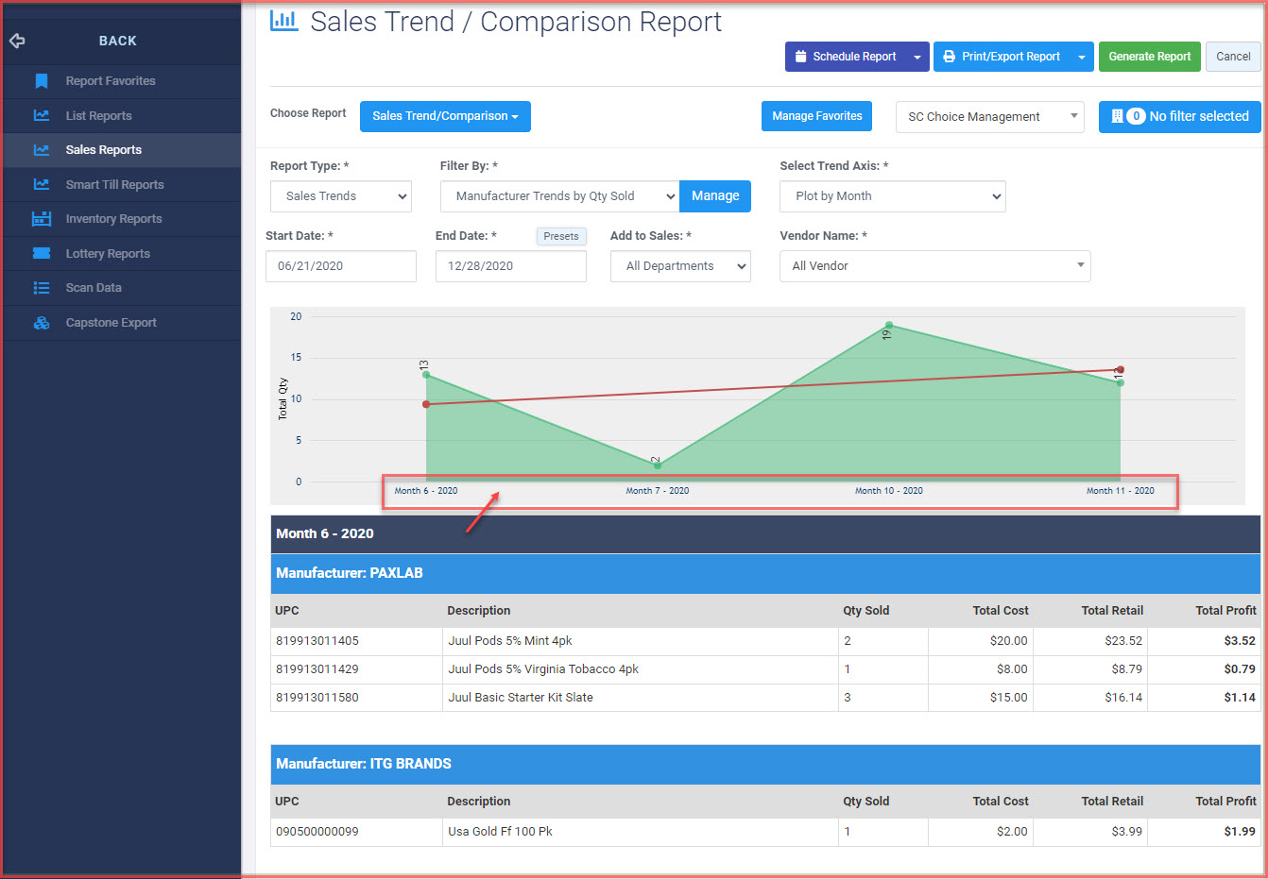Click the Presets button
This screenshot has width=1268, height=879.
561,237
